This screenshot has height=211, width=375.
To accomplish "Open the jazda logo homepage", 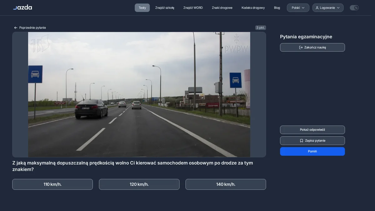I will [x=22, y=8].
